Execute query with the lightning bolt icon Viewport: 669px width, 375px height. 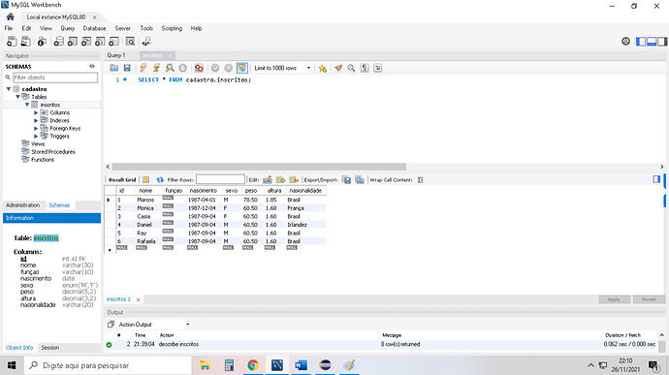click(x=143, y=68)
